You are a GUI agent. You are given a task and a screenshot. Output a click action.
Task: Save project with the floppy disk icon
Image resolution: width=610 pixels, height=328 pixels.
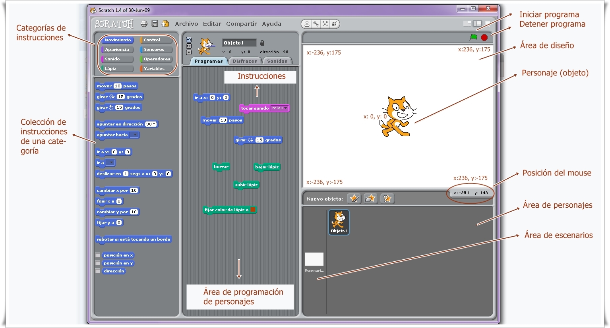(155, 24)
